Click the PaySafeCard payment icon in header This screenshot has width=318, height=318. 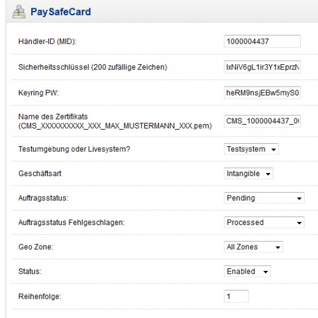pos(19,11)
